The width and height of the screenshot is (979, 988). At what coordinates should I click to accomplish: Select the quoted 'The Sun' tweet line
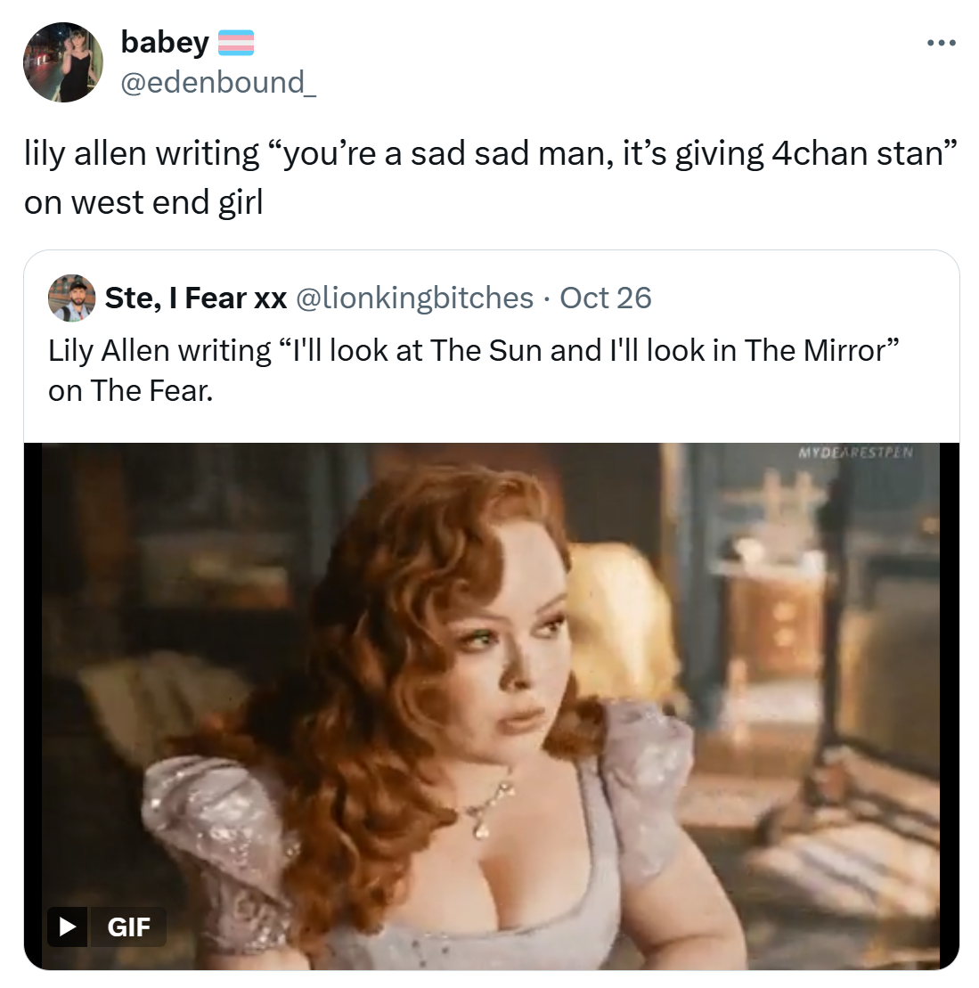tap(472, 350)
